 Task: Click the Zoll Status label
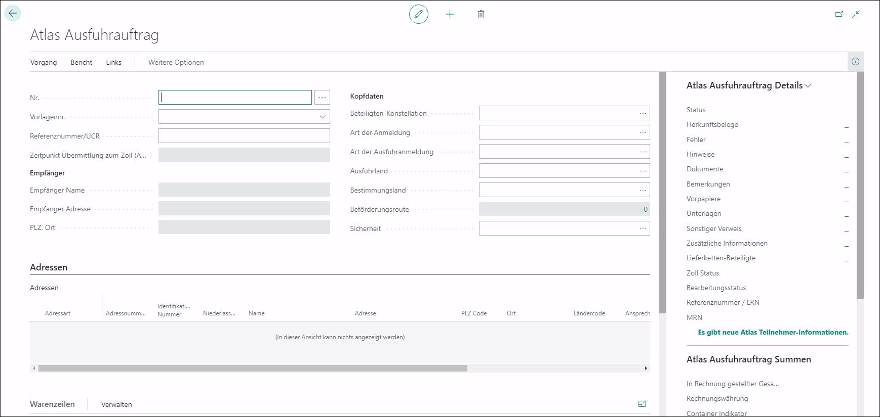click(x=703, y=273)
